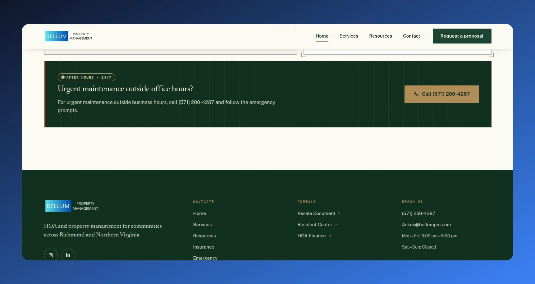Image resolution: width=535 pixels, height=284 pixels.
Task: Click the Bellum logo in the footer
Action: click(72, 206)
